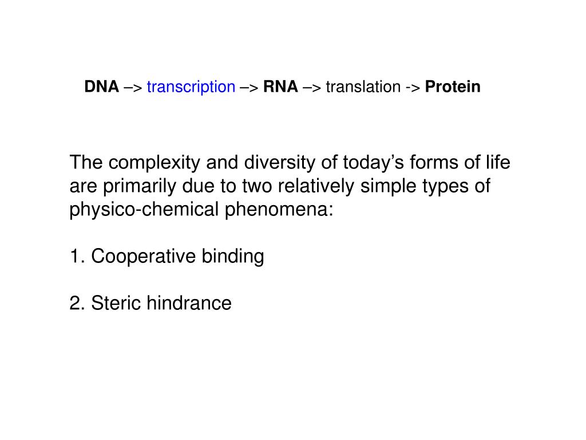The height and width of the screenshot is (440, 586).
Task: Click the word physico-chemical
Action: [x=144, y=210]
